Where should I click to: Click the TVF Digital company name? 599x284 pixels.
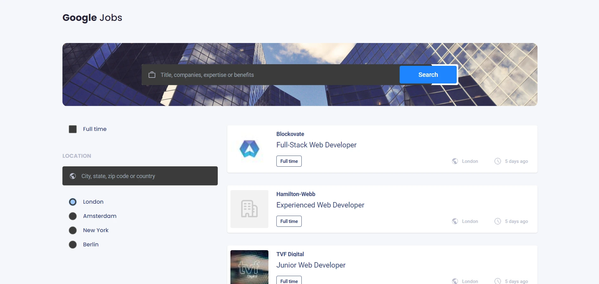pyautogui.click(x=290, y=254)
